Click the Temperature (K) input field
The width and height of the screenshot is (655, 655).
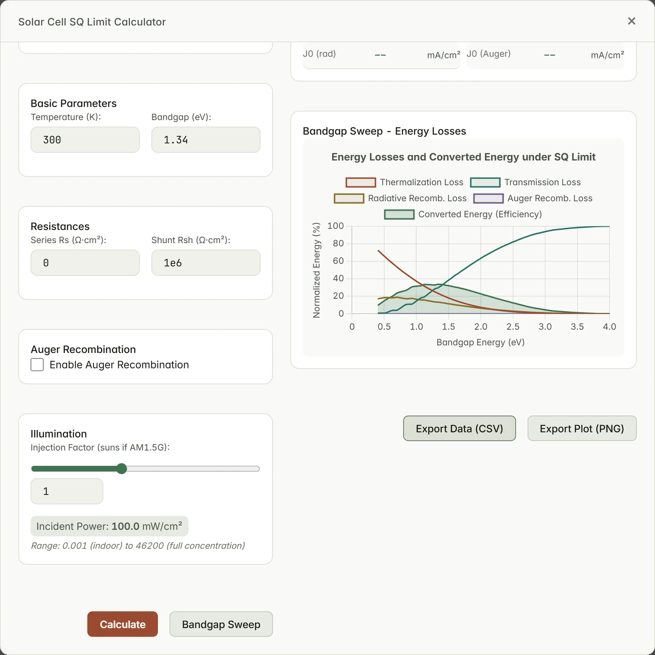tap(85, 140)
